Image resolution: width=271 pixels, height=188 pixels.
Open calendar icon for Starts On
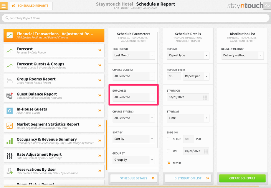205,98
